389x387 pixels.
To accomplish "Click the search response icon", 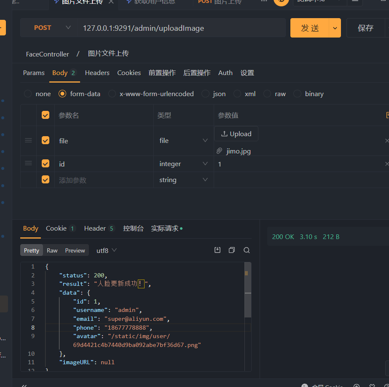I will click(247, 250).
